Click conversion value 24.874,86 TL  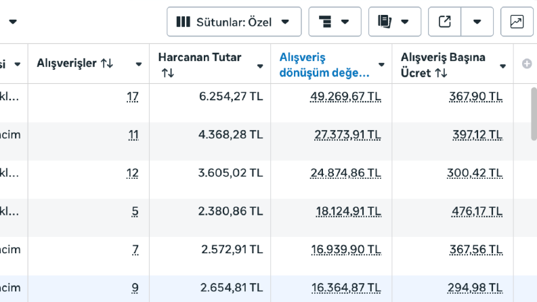(346, 173)
